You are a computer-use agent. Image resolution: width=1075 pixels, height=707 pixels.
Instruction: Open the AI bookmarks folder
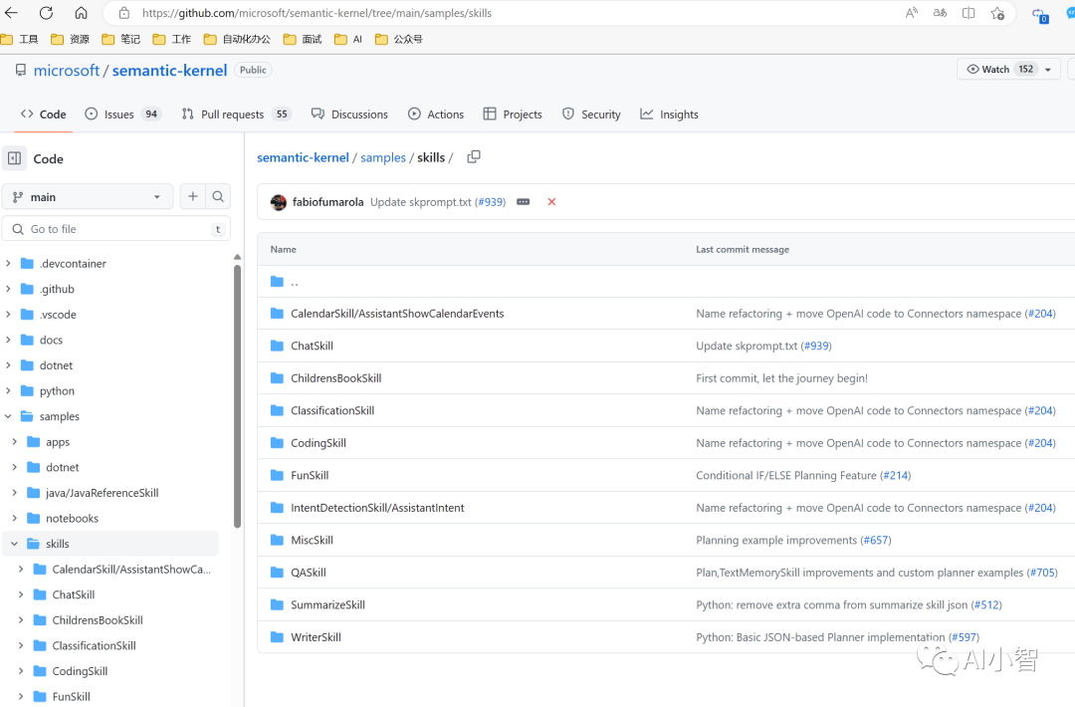click(x=348, y=39)
